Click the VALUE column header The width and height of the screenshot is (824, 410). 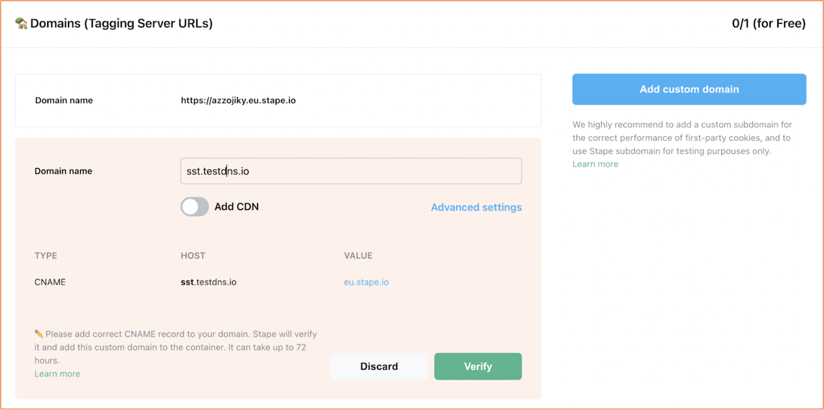358,256
